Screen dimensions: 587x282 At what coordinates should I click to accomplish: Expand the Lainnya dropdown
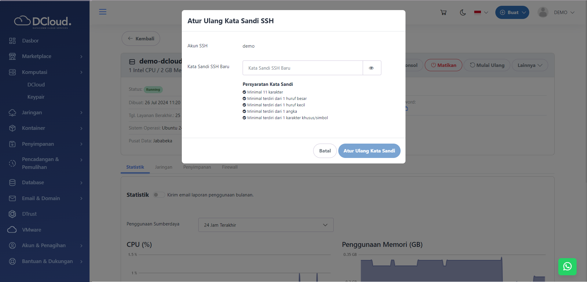530,65
